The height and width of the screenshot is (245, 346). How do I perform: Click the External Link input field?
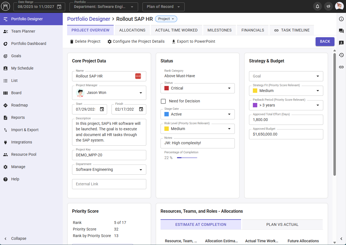pyautogui.click(x=109, y=184)
